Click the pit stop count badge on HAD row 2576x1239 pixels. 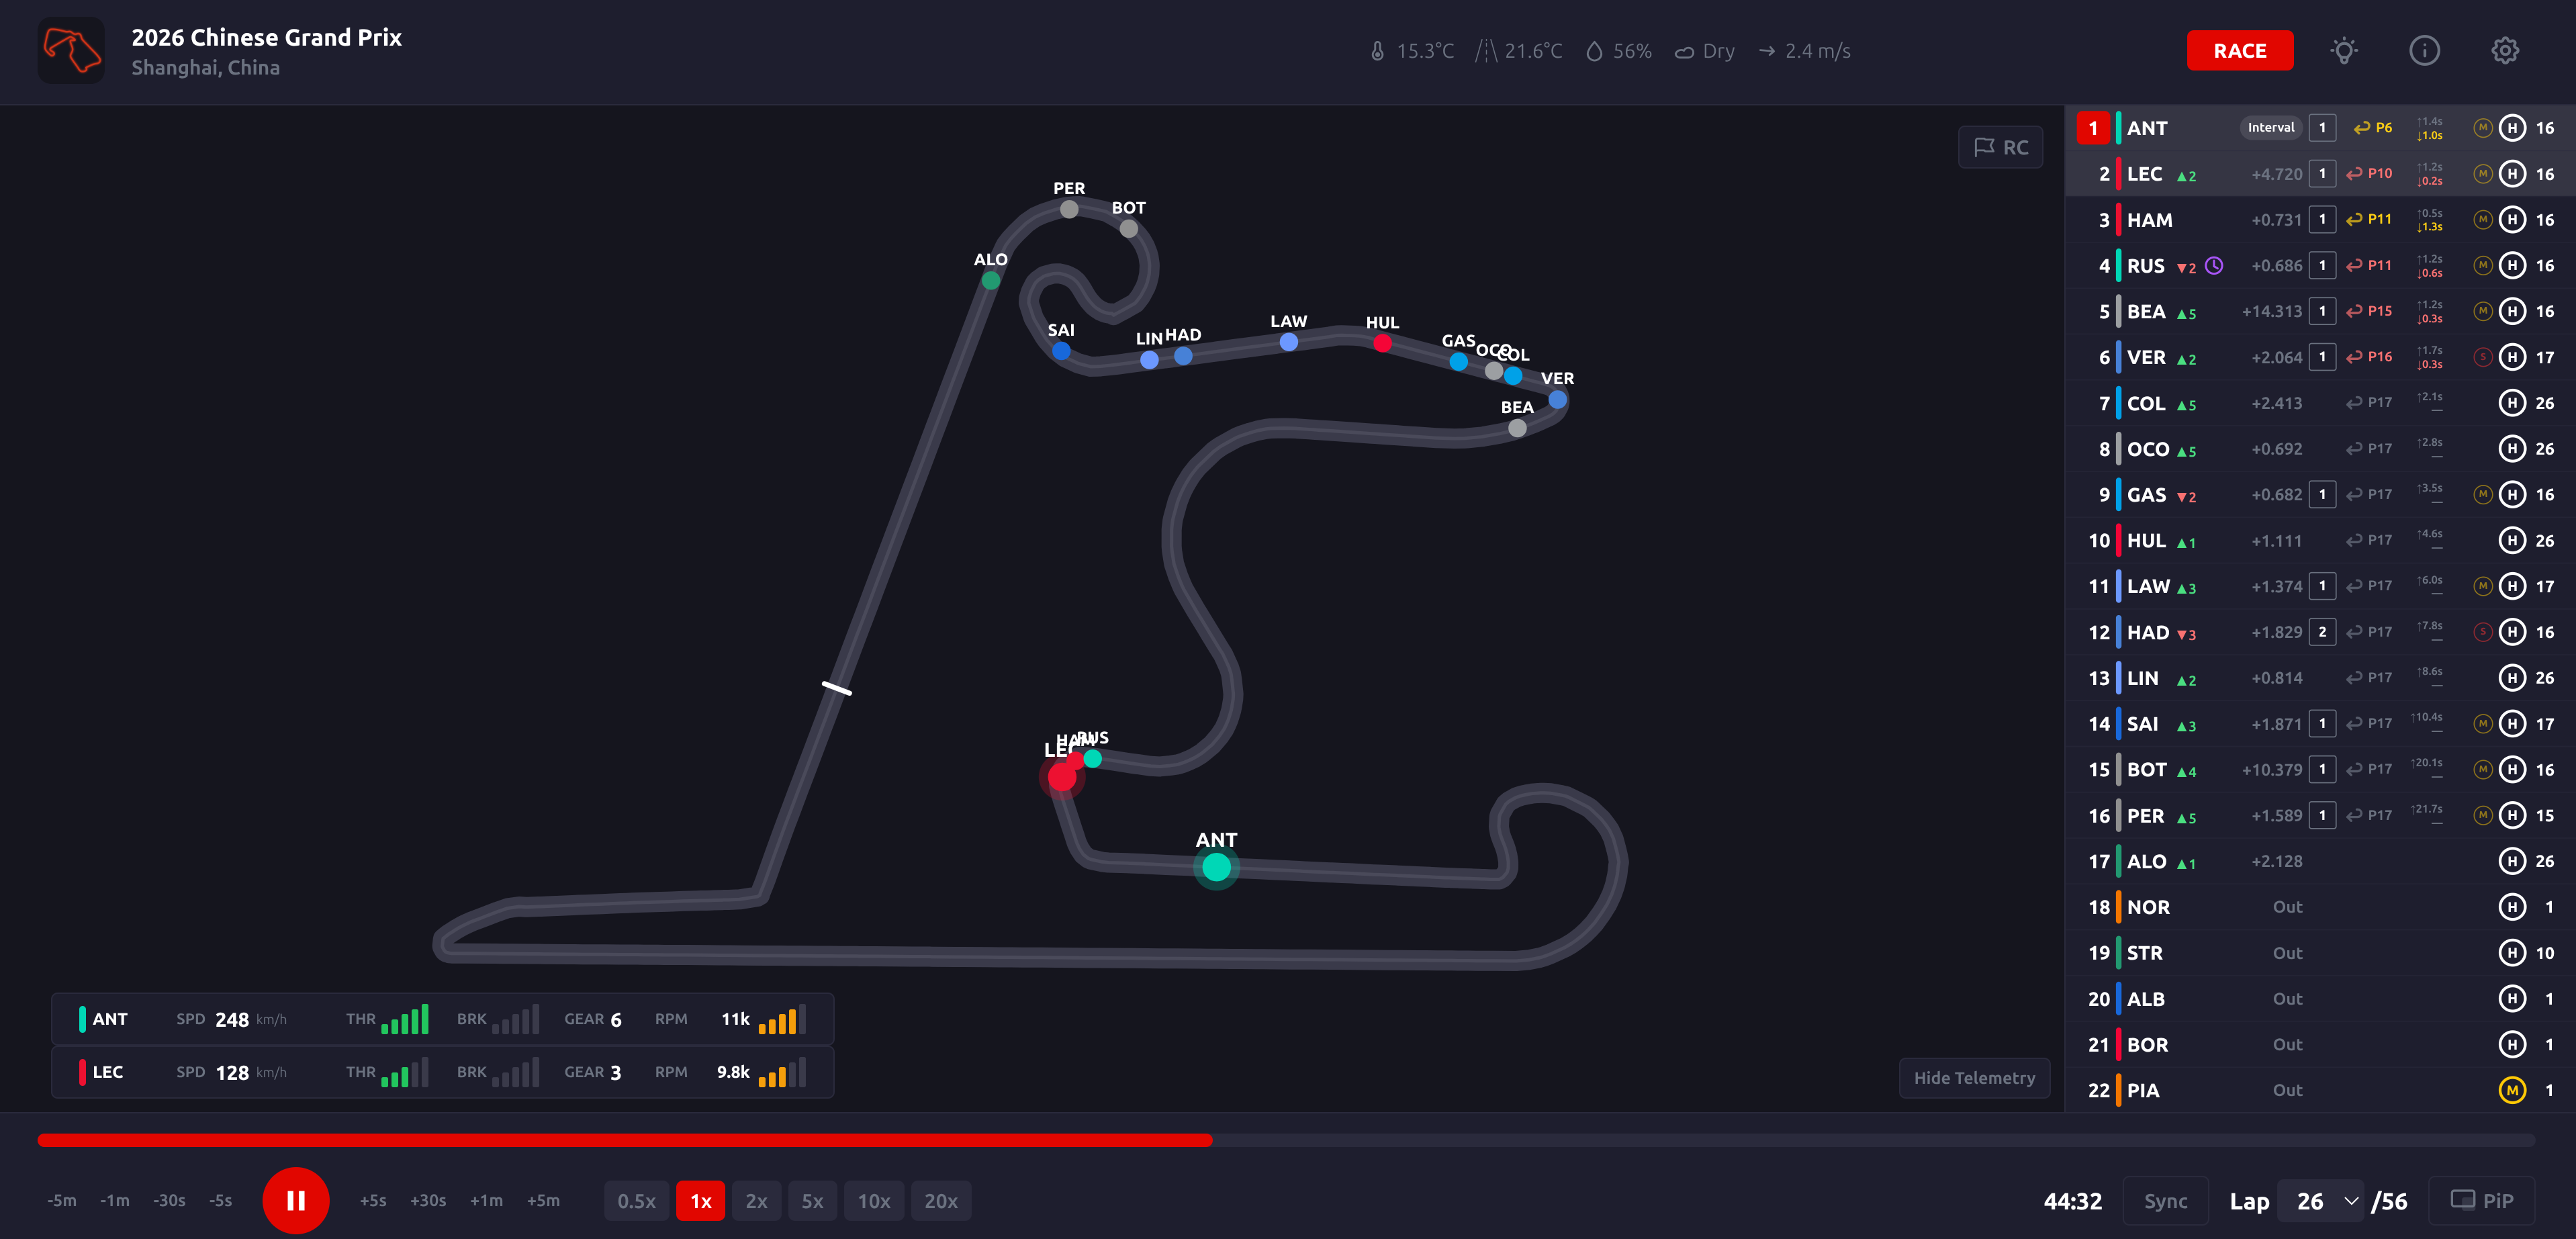(x=2322, y=632)
